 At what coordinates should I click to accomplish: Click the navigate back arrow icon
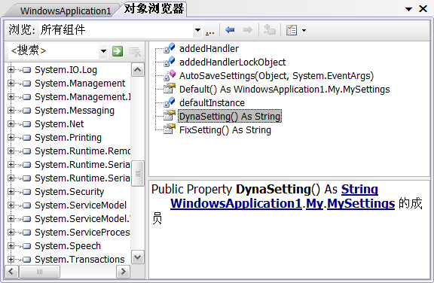(x=230, y=30)
